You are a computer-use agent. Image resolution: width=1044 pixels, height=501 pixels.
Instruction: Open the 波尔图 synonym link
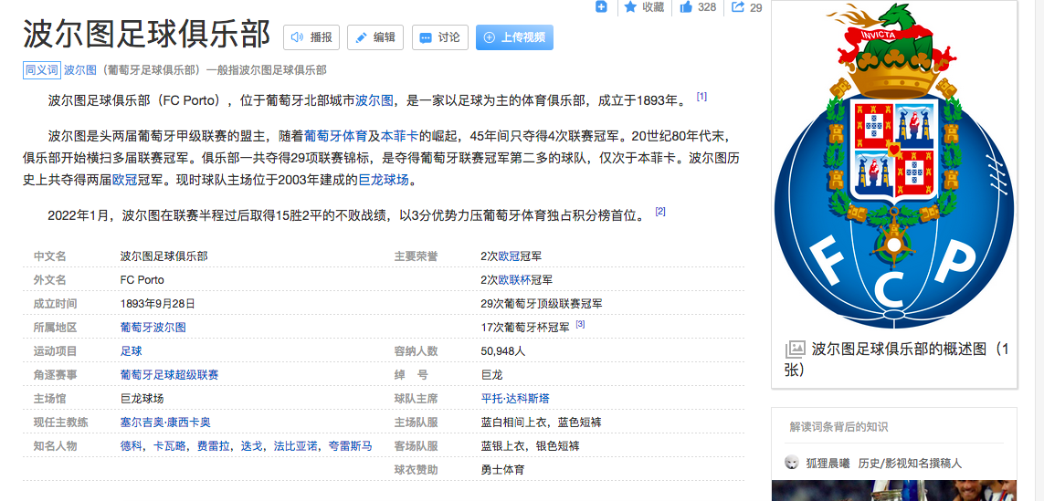80,70
